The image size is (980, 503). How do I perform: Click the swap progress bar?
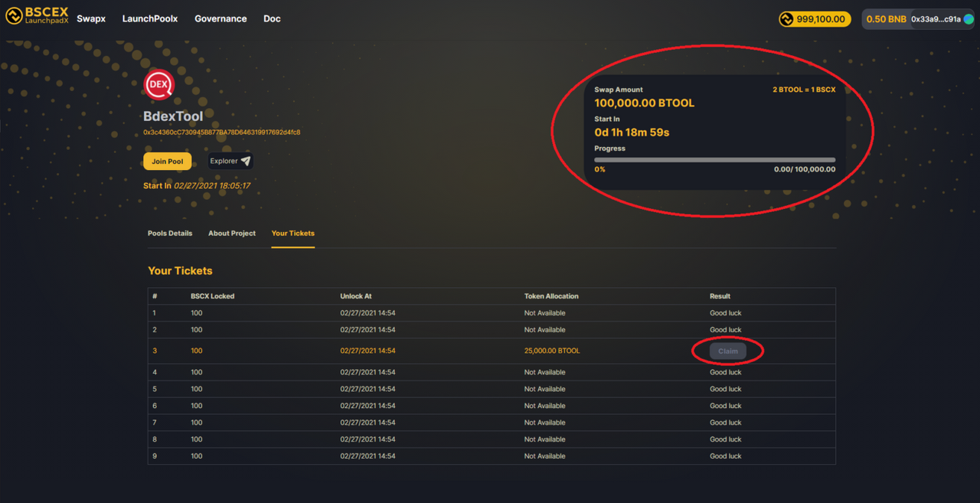[x=714, y=160]
